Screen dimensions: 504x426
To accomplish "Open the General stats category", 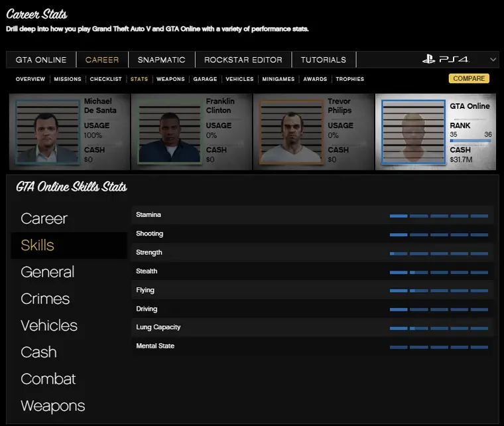I will tap(48, 272).
